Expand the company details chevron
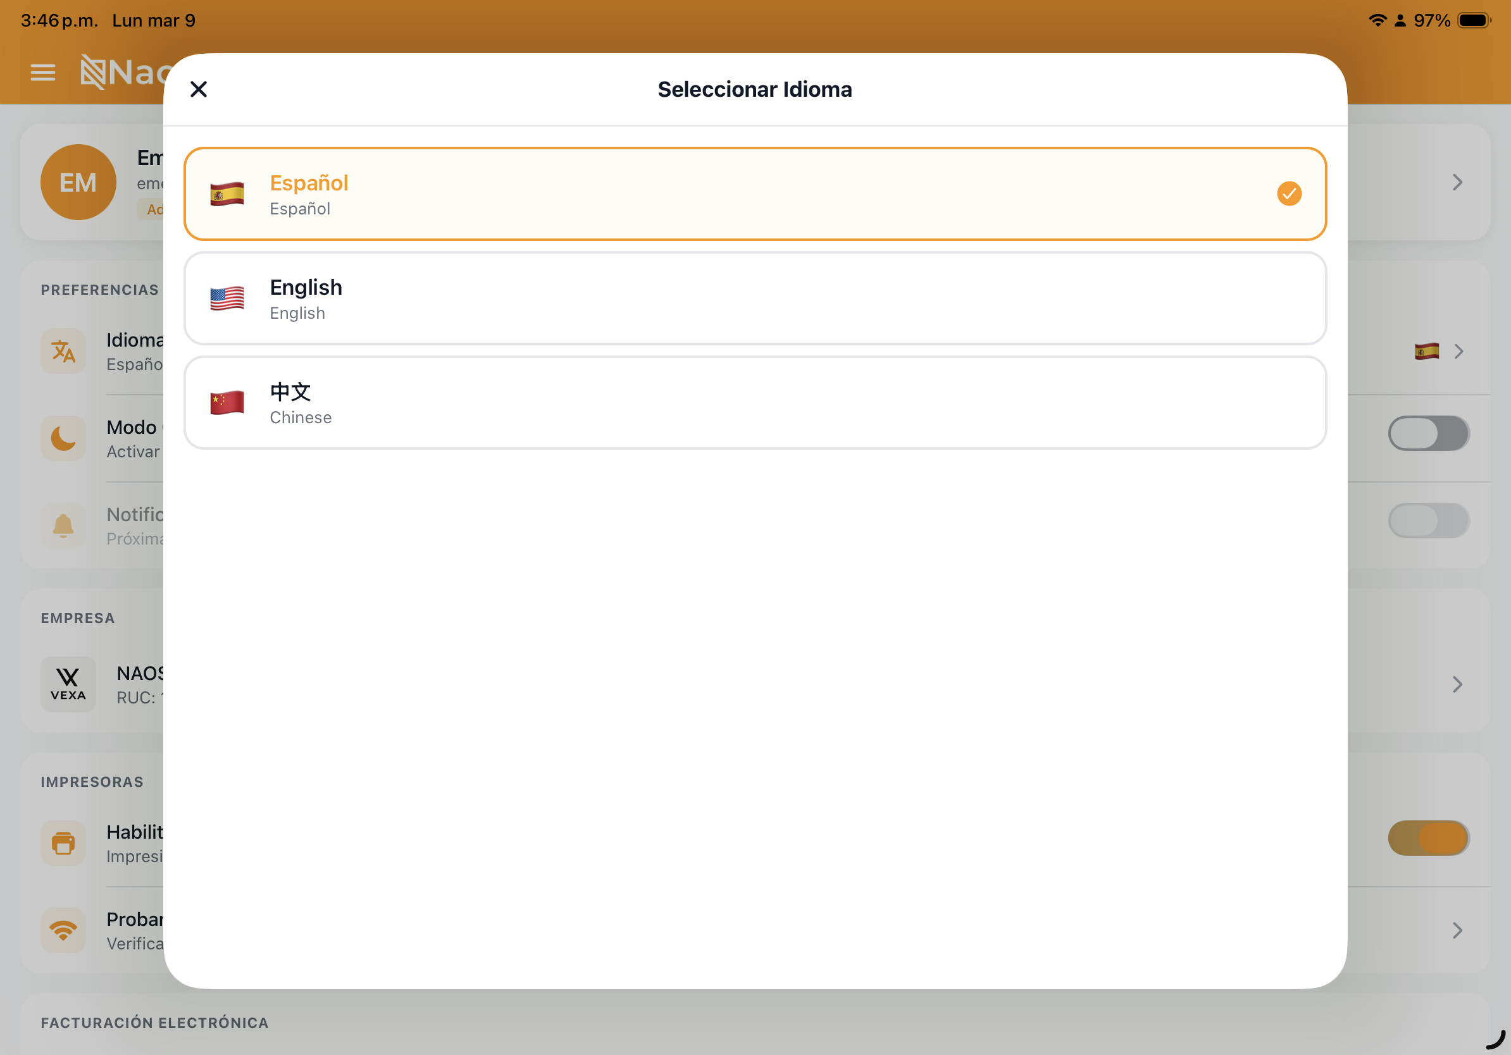This screenshot has height=1055, width=1511. pos(1457,685)
